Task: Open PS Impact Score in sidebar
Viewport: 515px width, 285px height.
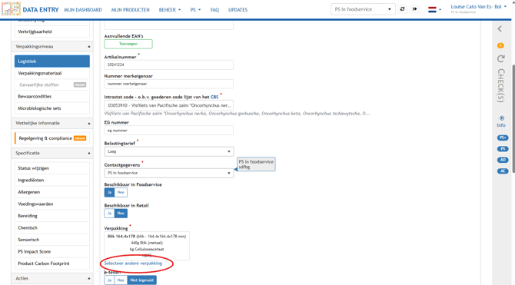Action: coord(52,252)
